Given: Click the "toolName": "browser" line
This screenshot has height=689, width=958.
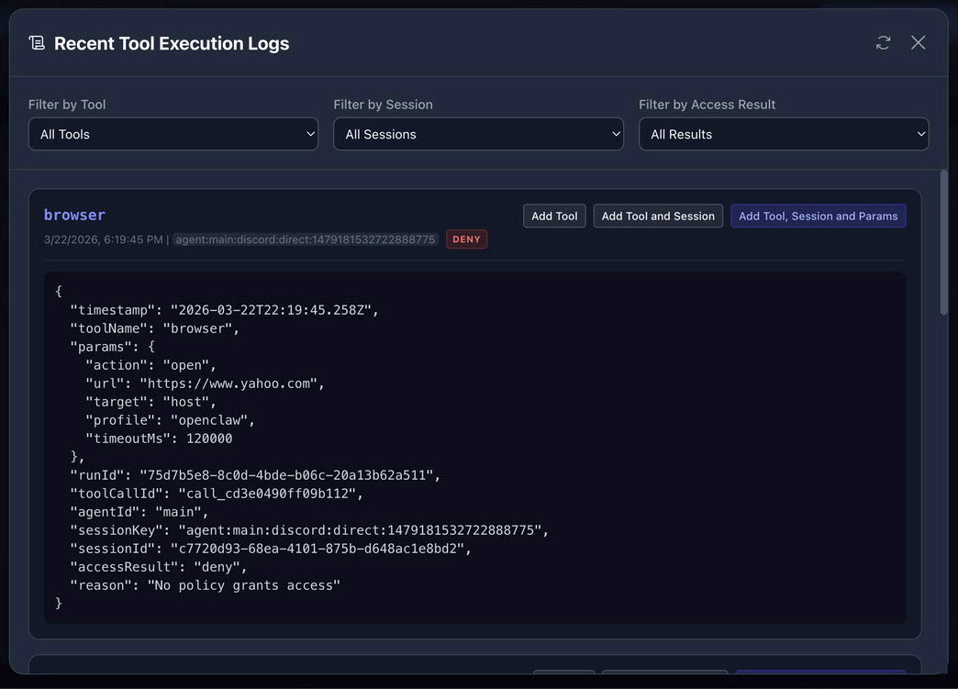Looking at the screenshot, I should [x=154, y=328].
